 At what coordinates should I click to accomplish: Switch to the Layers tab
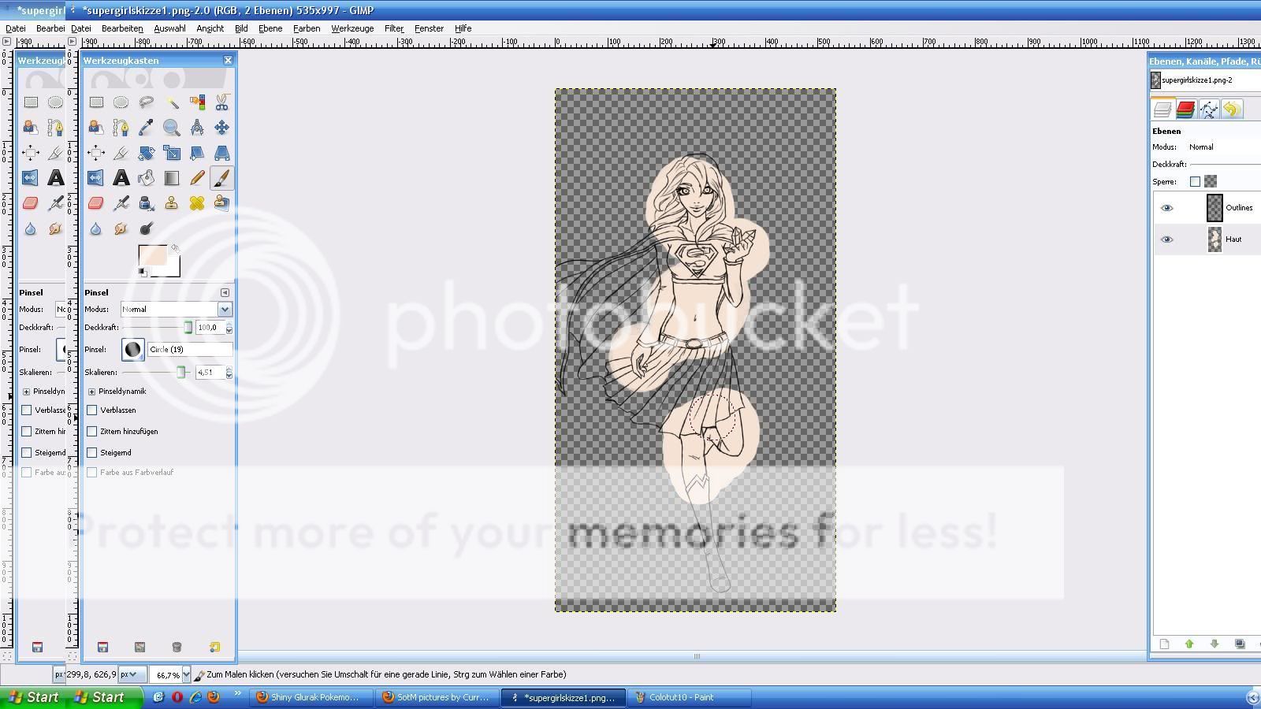pyautogui.click(x=1162, y=109)
